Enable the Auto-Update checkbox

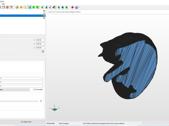coord(34,90)
